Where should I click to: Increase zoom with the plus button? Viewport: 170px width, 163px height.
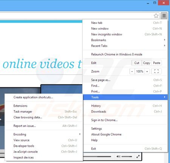147,71
